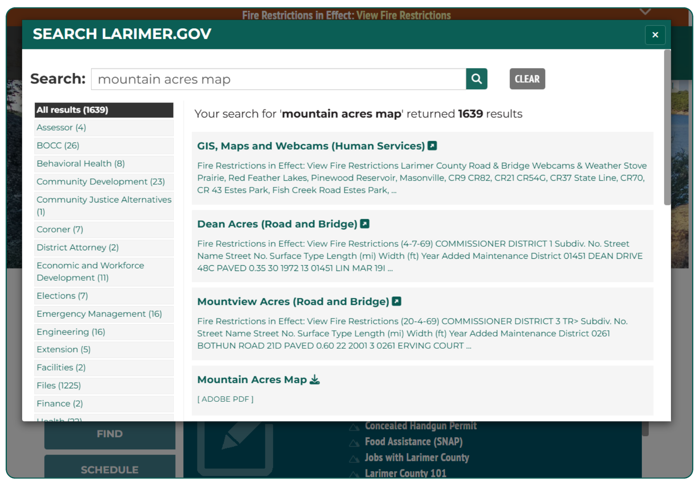The image size is (699, 486).
Task: Filter results by Elections (7)
Action: 104,296
